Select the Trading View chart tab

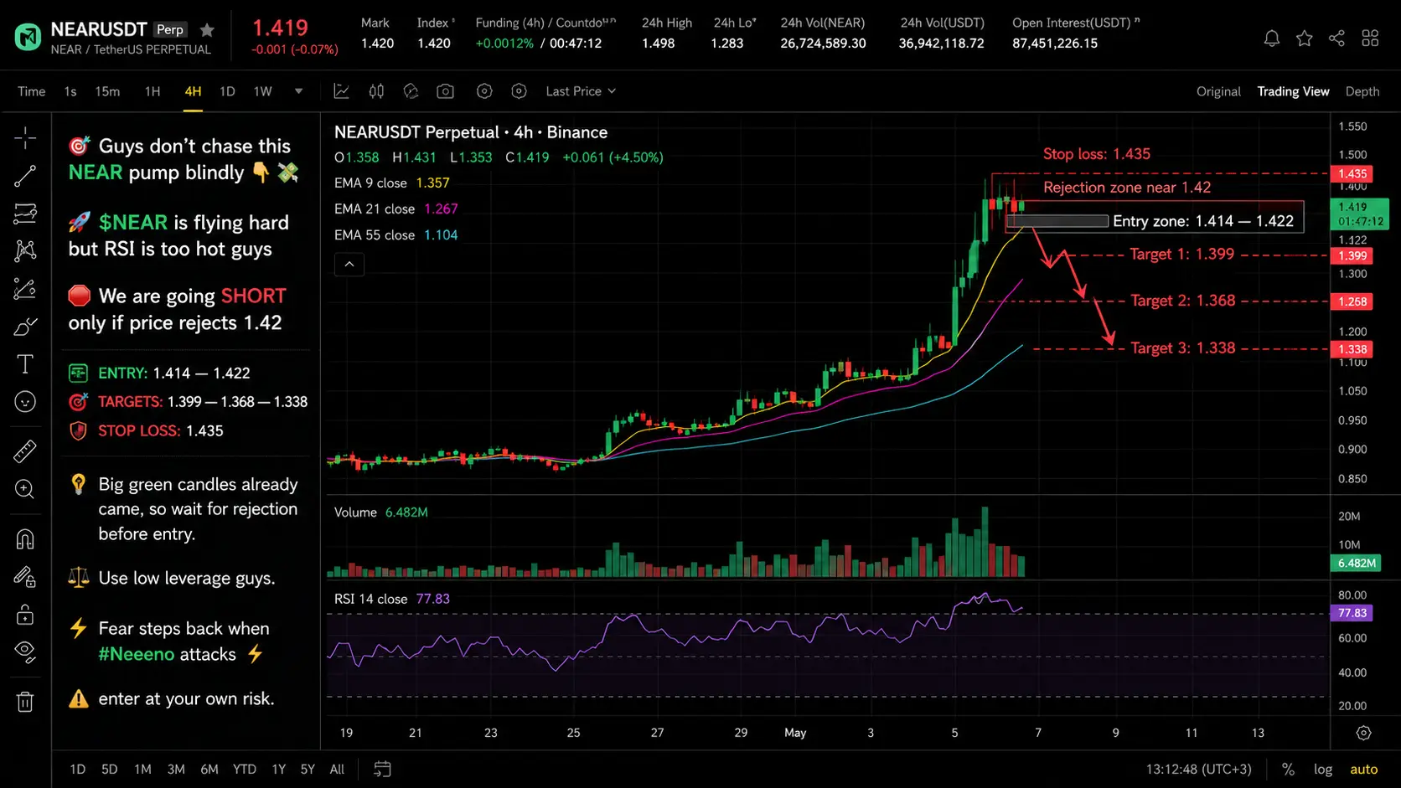[1293, 91]
